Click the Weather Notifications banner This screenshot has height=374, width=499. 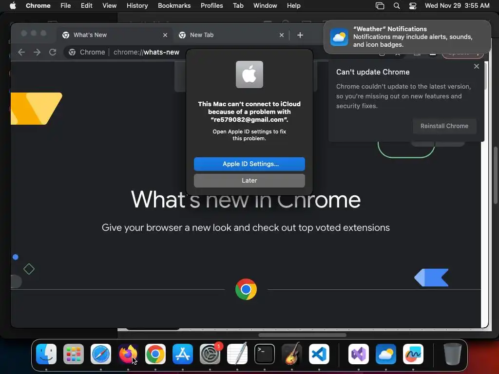(x=407, y=37)
